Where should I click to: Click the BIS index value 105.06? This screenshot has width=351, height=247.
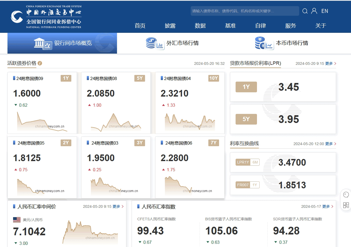coord(221,231)
